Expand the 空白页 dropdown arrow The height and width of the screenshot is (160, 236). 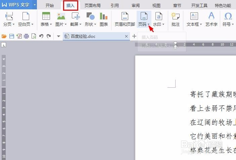pyautogui.click(x=32, y=24)
